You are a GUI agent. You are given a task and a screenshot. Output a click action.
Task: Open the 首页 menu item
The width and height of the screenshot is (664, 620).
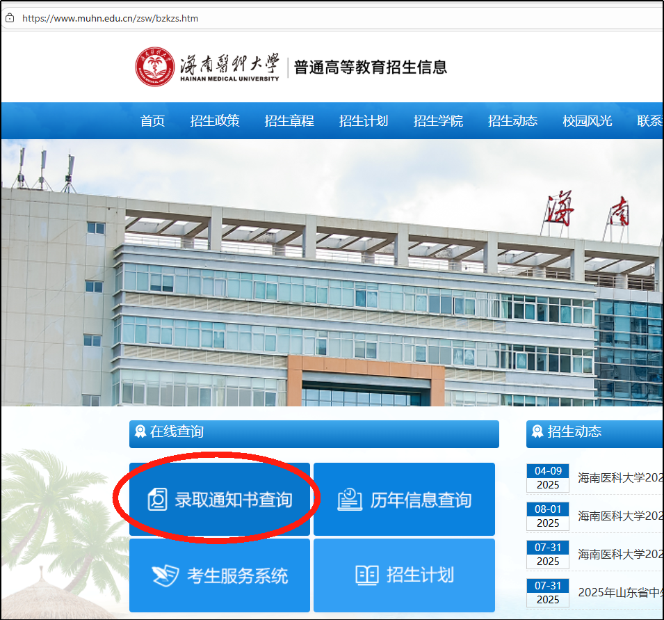click(152, 120)
